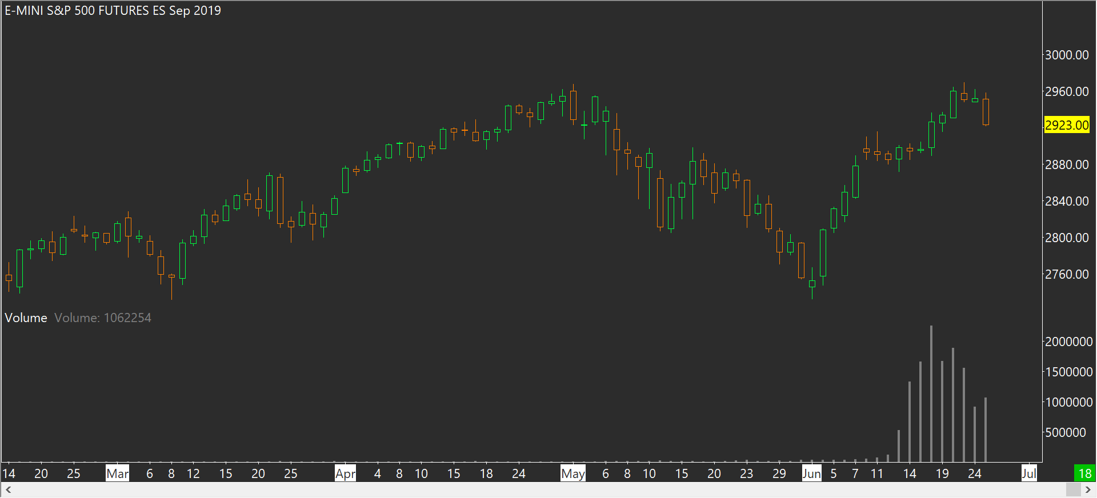Click the horizontal scrollbar thumb
This screenshot has height=498, width=1097.
(x=1074, y=490)
